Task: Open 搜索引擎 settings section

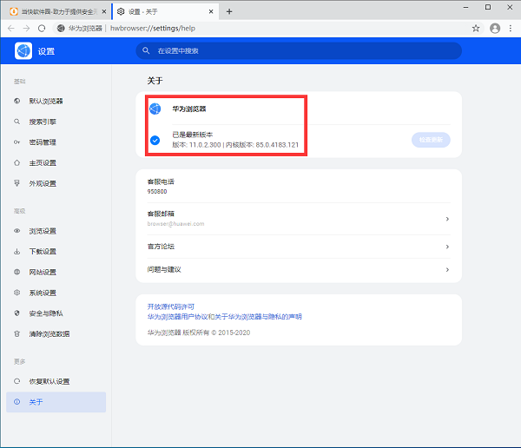Action: (x=56, y=122)
